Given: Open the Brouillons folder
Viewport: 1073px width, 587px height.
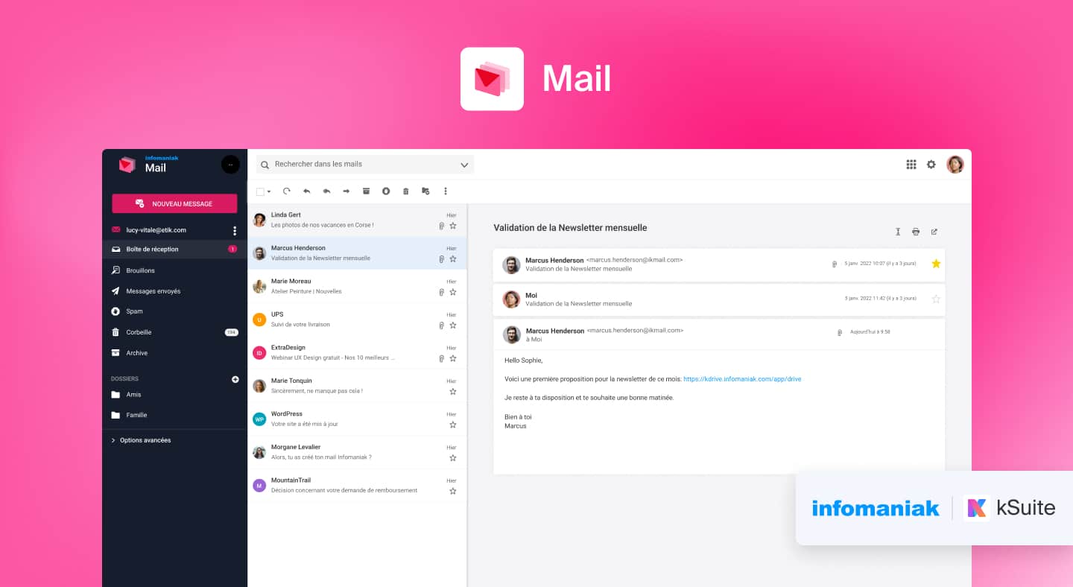Looking at the screenshot, I should (x=140, y=270).
